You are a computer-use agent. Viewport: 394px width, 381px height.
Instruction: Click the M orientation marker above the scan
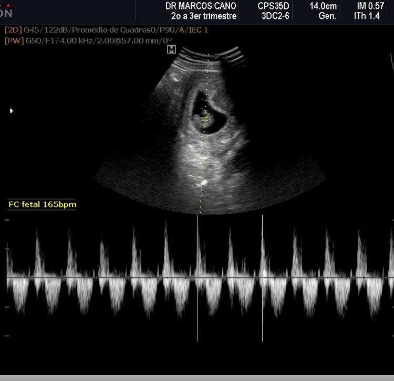(171, 49)
